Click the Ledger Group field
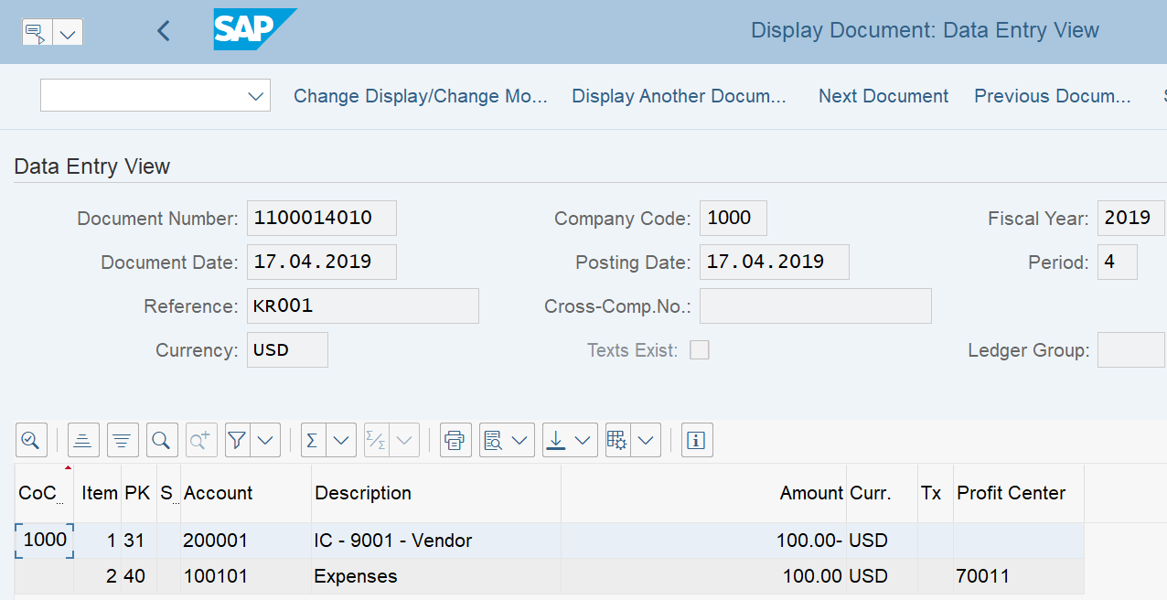The width and height of the screenshot is (1167, 600). 1130,349
